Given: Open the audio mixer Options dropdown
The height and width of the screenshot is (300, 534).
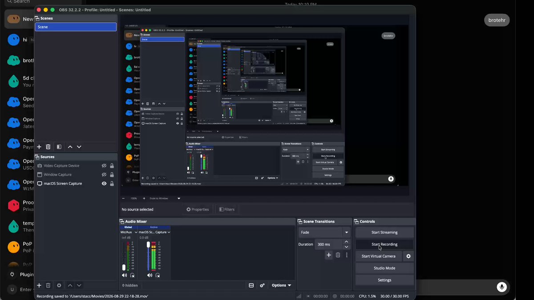Looking at the screenshot, I should pos(281,285).
